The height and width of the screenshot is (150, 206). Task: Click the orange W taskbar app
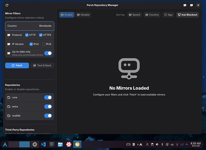[77, 144]
